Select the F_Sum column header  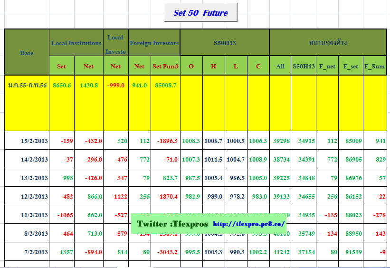pyautogui.click(x=374, y=67)
